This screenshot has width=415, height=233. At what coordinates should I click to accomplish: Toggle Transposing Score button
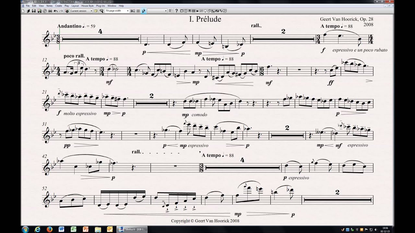point(144,11)
